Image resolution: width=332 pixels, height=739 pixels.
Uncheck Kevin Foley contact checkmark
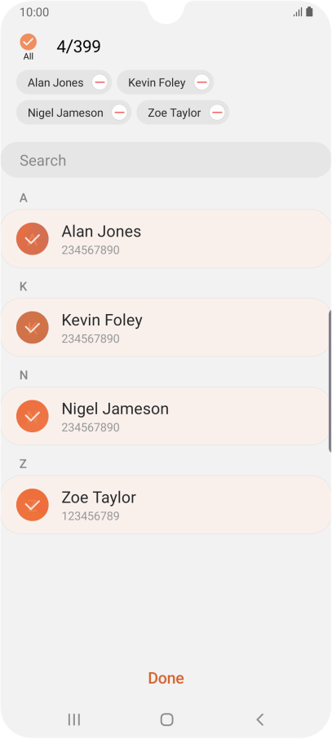pyautogui.click(x=32, y=328)
